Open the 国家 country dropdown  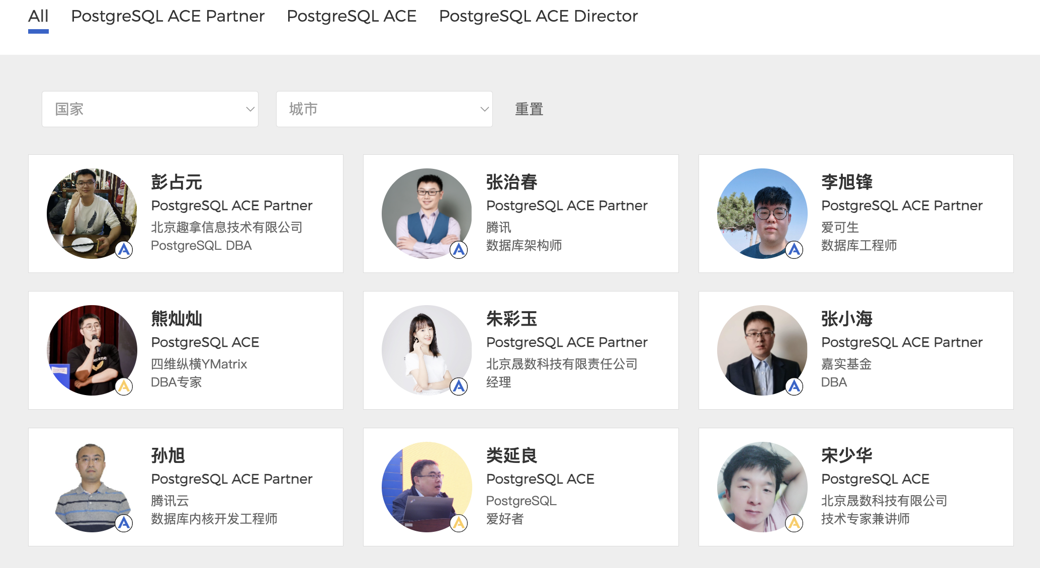[x=150, y=109]
